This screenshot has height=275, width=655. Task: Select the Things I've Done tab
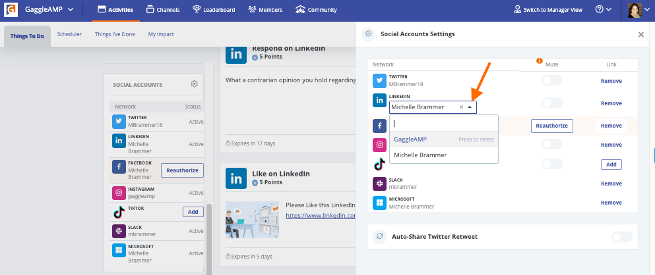(115, 34)
